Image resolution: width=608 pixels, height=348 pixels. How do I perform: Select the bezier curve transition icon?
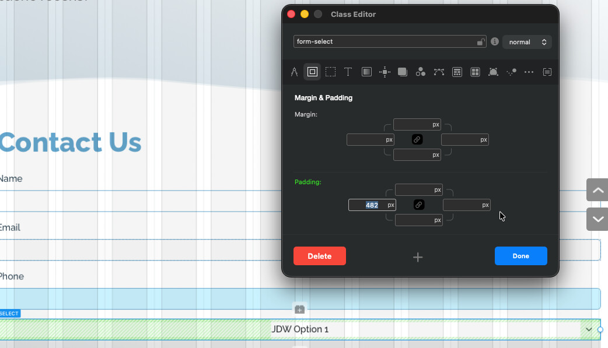coord(439,72)
